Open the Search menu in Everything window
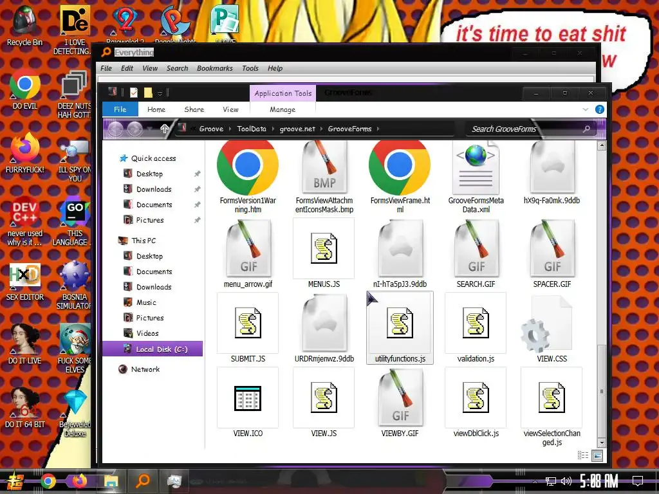 point(177,68)
